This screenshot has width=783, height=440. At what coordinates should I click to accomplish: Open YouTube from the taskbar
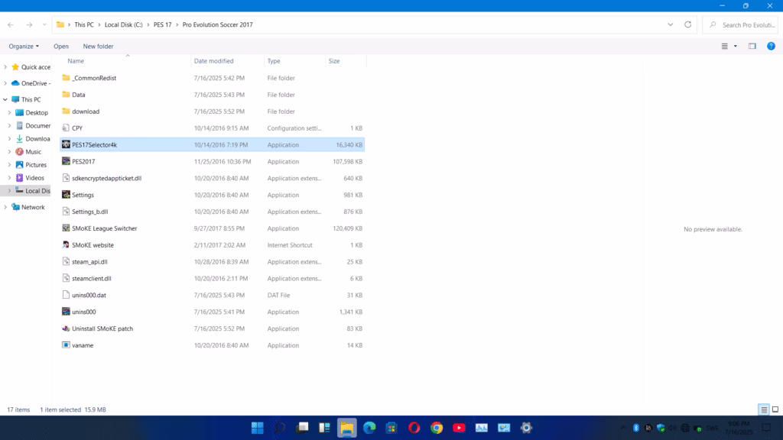point(460,428)
